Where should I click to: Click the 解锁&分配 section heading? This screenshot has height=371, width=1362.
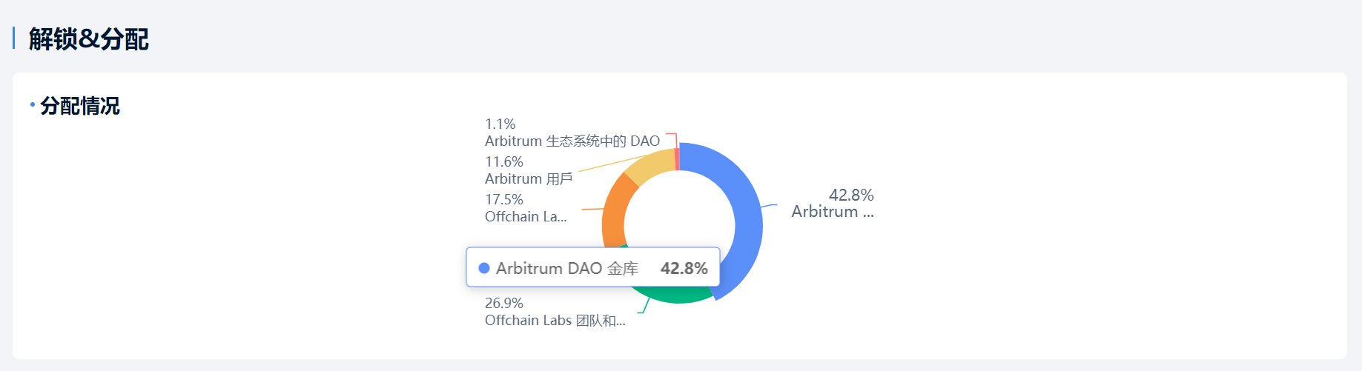pyautogui.click(x=89, y=39)
